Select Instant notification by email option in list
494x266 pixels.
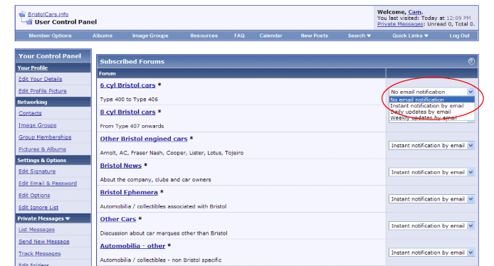tap(431, 106)
